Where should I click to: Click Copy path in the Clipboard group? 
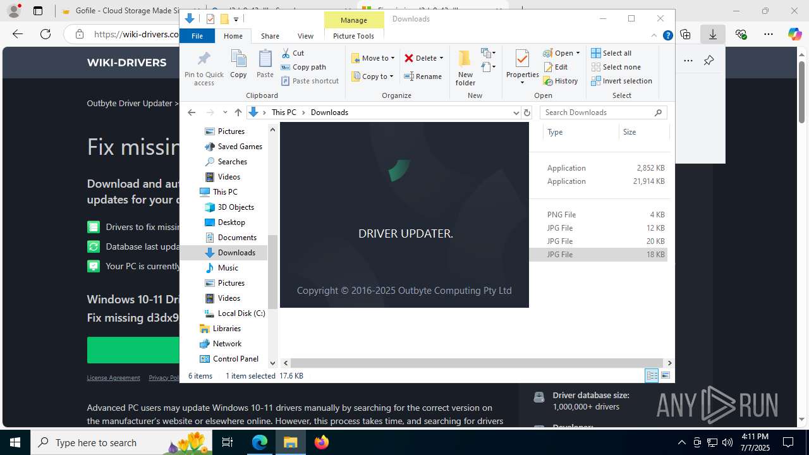click(303, 67)
